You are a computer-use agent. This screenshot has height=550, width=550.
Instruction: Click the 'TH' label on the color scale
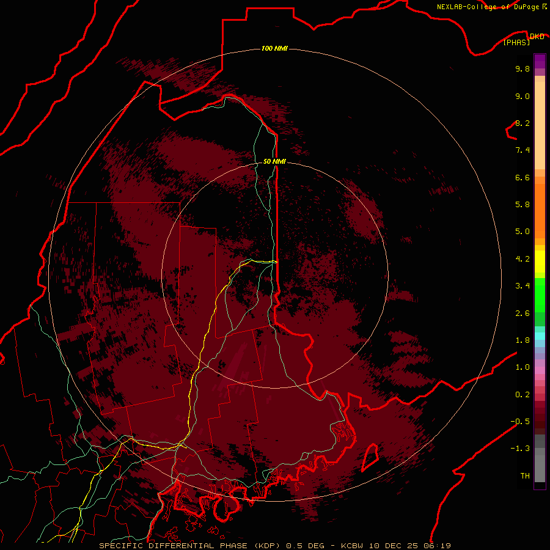pyautogui.click(x=525, y=476)
